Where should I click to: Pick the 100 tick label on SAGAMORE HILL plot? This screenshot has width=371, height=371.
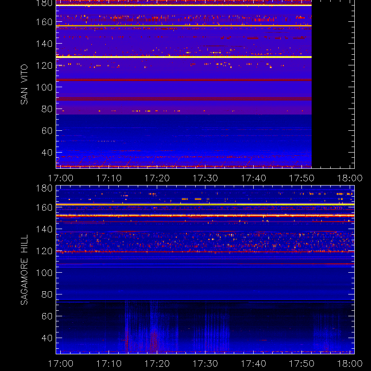[x=44, y=273]
